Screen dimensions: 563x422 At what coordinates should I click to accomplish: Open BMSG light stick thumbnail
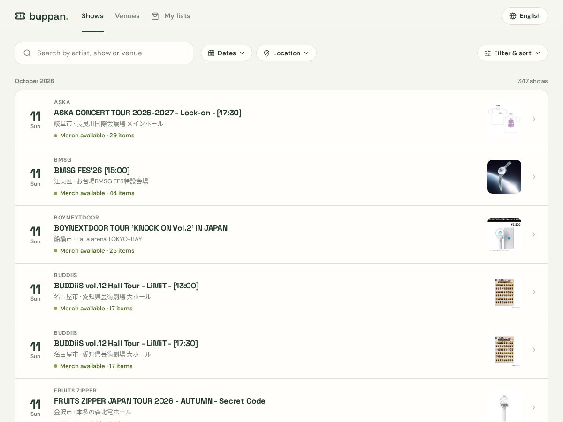[x=504, y=177]
